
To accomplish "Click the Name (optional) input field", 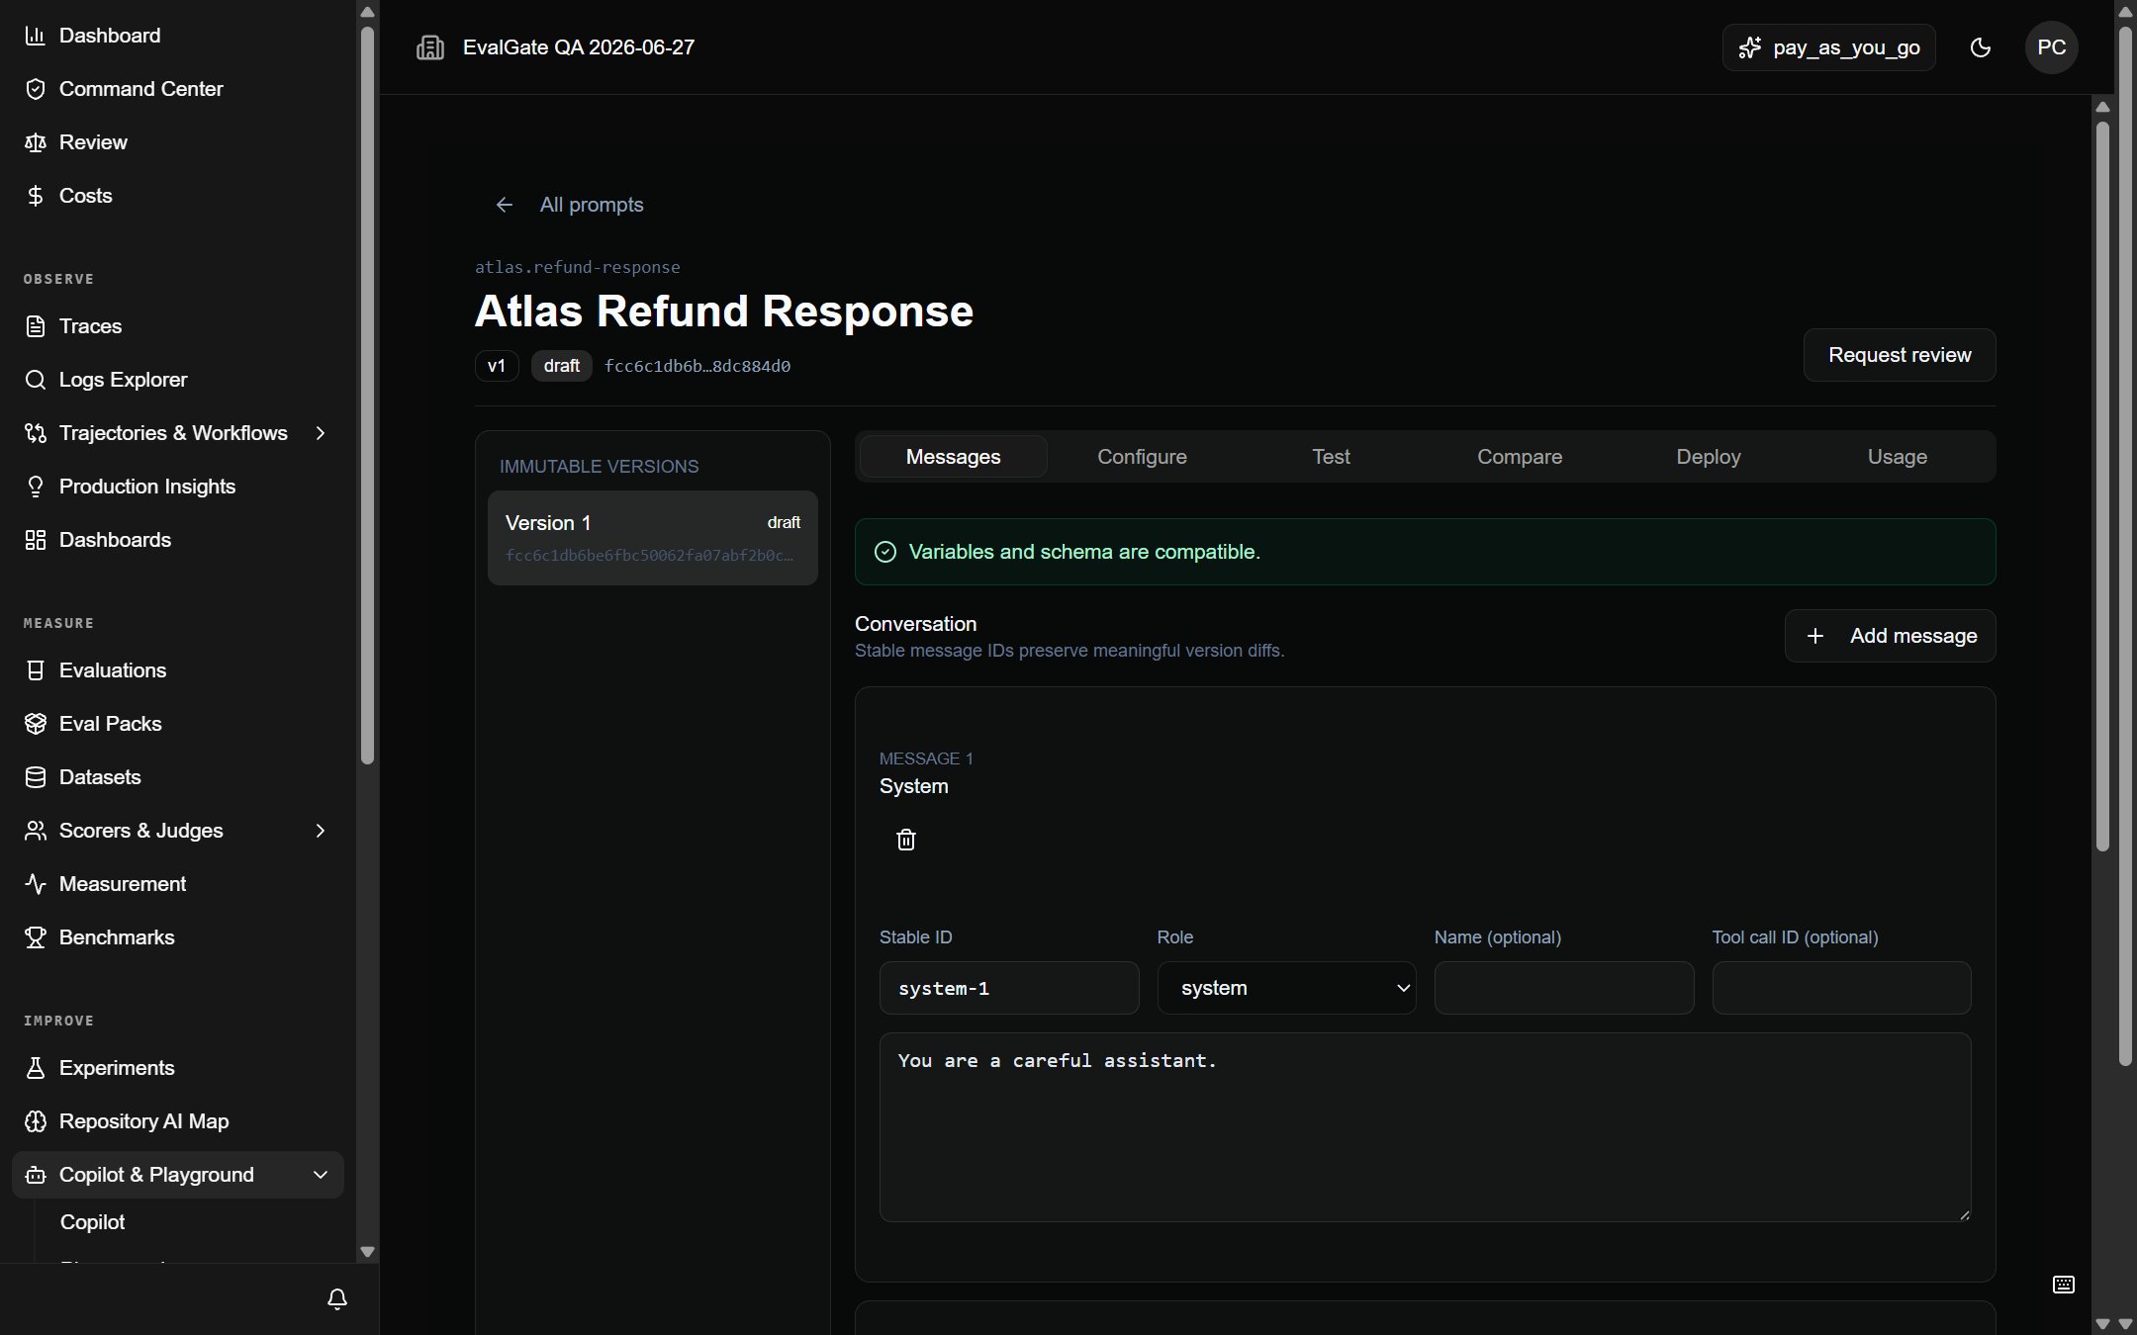I will [x=1564, y=988].
